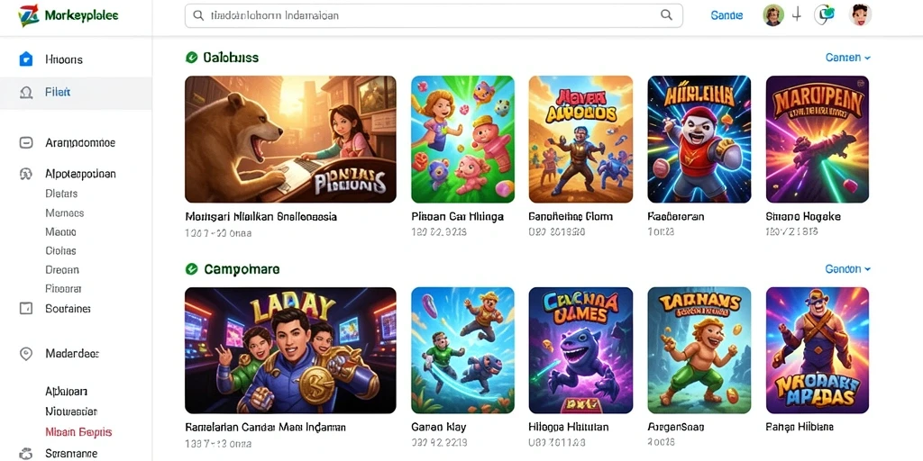The image size is (923, 461).
Task: Open the Maderdees location pin icon
Action: (x=26, y=353)
